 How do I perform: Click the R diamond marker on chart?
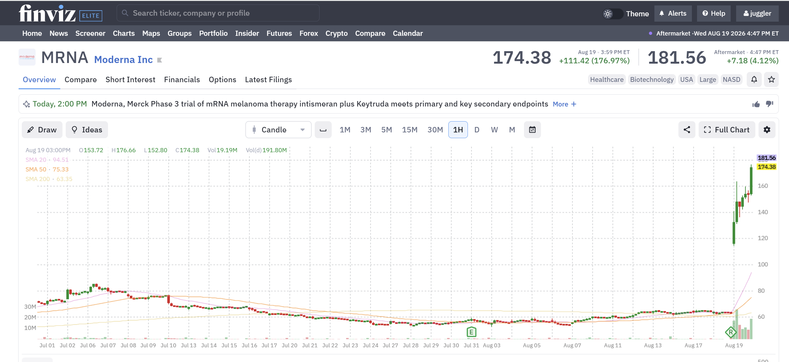click(731, 332)
